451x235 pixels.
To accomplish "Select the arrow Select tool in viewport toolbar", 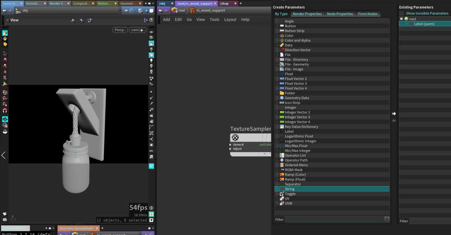I will pos(5,53).
